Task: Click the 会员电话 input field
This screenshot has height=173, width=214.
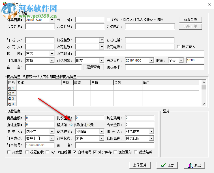Action: coord(150,27)
